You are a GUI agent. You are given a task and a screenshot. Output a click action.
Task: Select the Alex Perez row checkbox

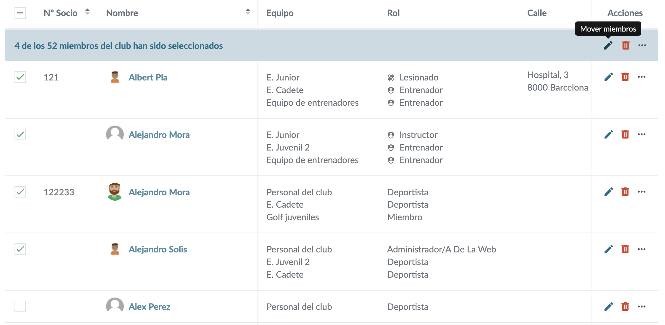[x=20, y=306]
